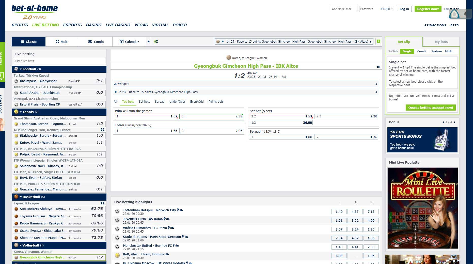Toggle the sound speaker icon
Image resolution: width=473 pixels, height=264 pixels.
tap(149, 42)
